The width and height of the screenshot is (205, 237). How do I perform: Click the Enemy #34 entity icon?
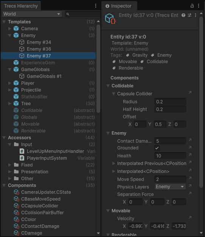[x=22, y=42]
